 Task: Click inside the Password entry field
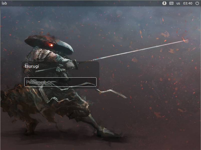point(60,82)
